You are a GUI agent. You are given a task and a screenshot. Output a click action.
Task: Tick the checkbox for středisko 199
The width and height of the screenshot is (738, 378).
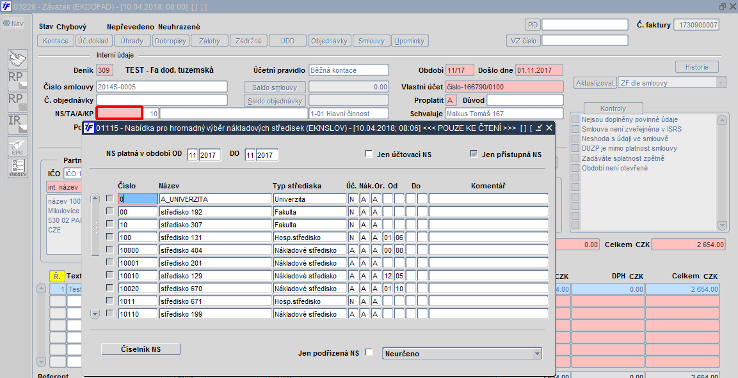109,314
